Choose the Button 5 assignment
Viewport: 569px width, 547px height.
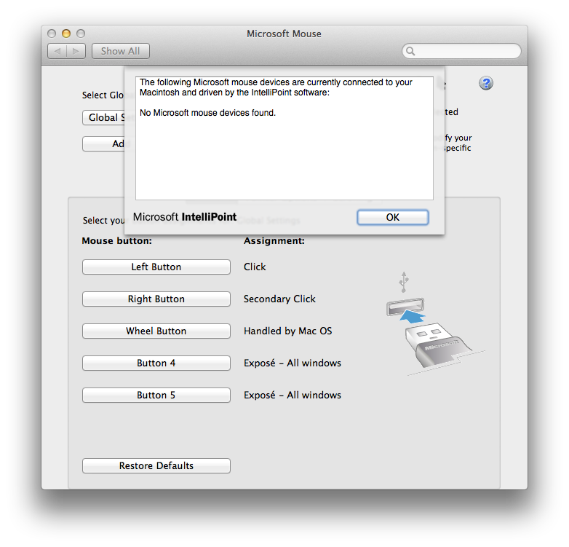[156, 395]
